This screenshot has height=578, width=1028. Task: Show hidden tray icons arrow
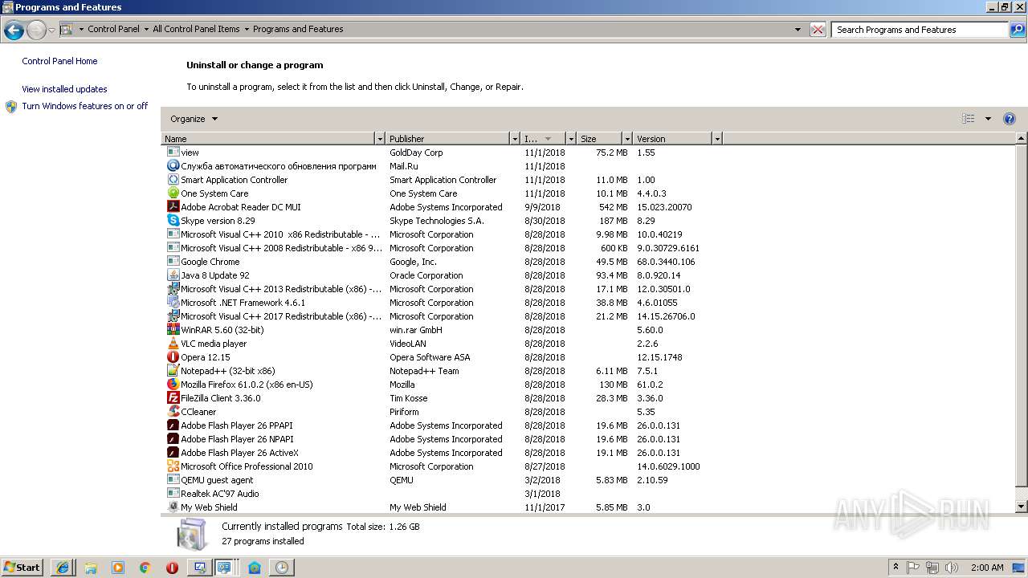tap(895, 567)
